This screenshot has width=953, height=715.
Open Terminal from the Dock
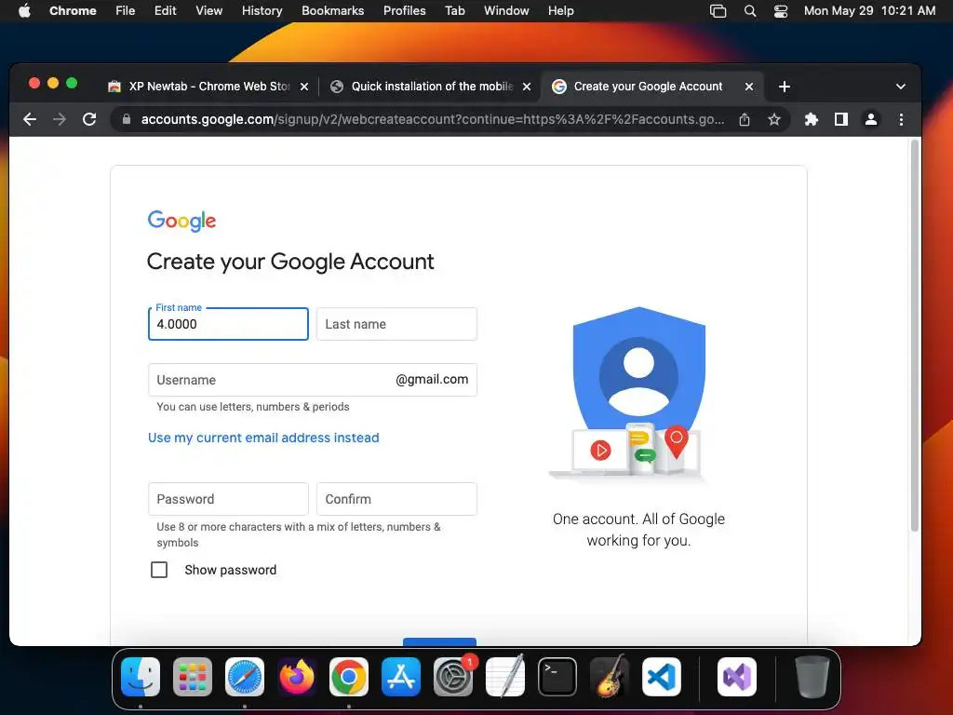tap(557, 677)
